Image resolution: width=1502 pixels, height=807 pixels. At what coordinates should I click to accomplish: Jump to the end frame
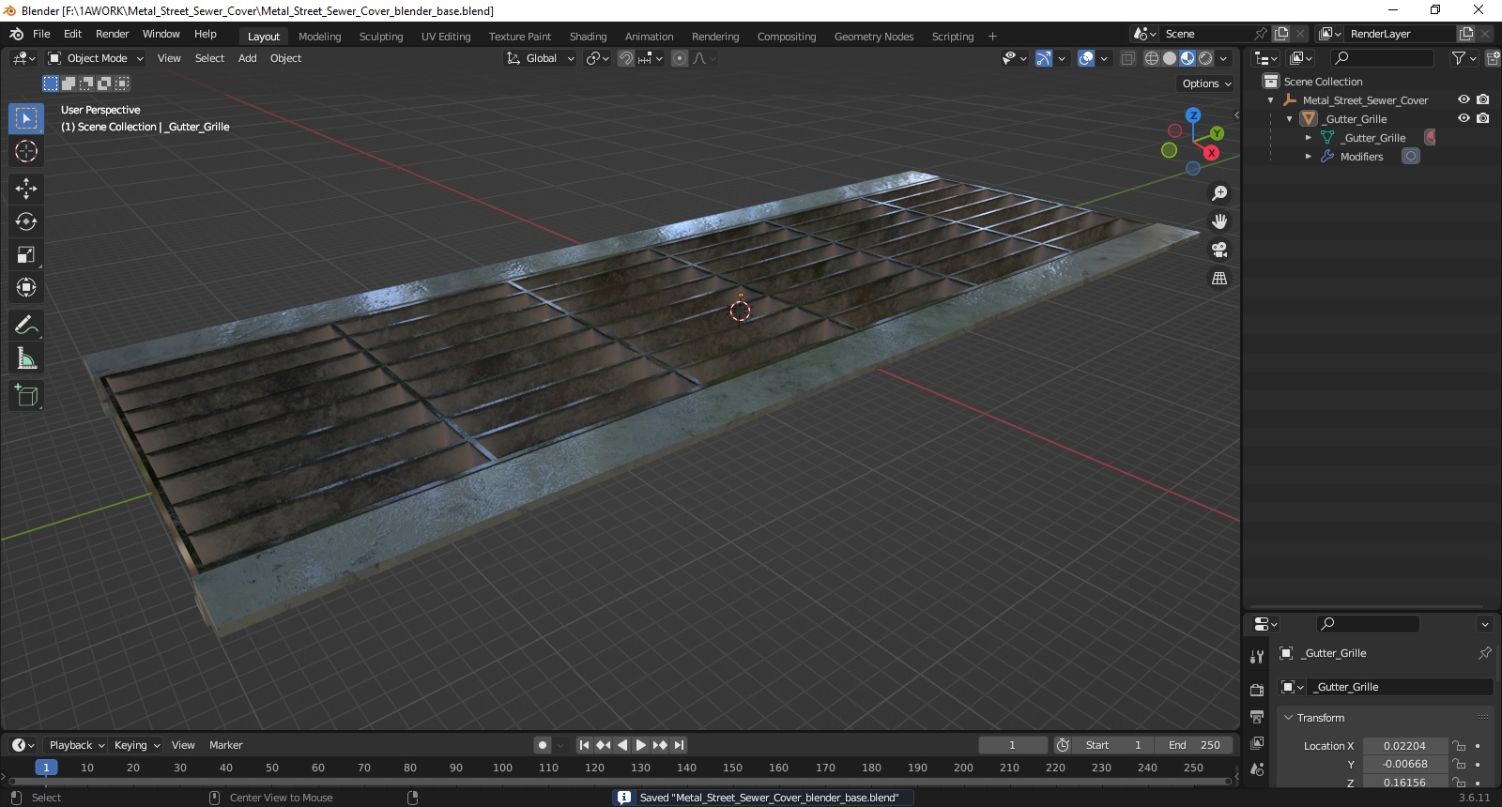[679, 745]
